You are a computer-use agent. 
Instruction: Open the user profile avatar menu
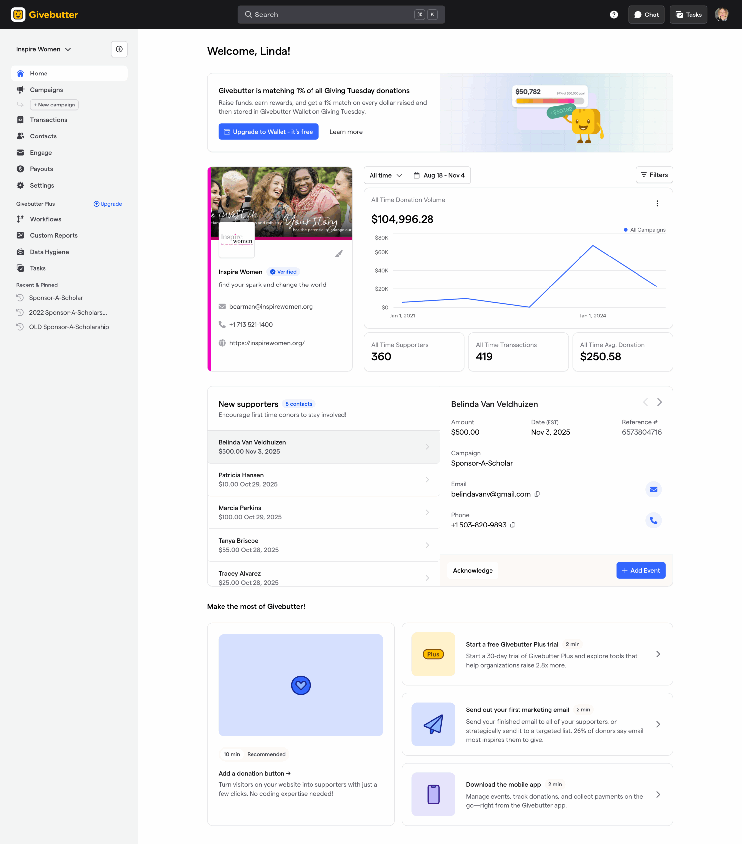721,15
